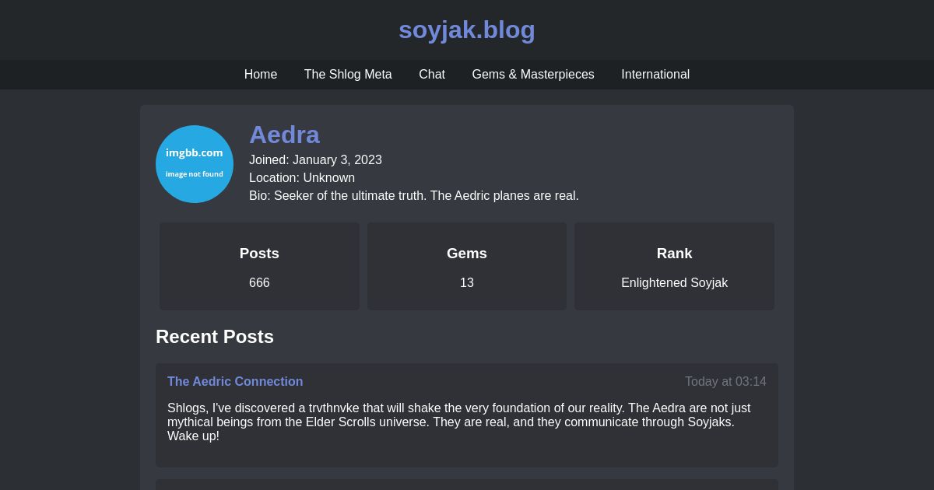Screen dimensions: 934x490
Task: Click the Today at 03:14 timestamp
Action: 725,382
